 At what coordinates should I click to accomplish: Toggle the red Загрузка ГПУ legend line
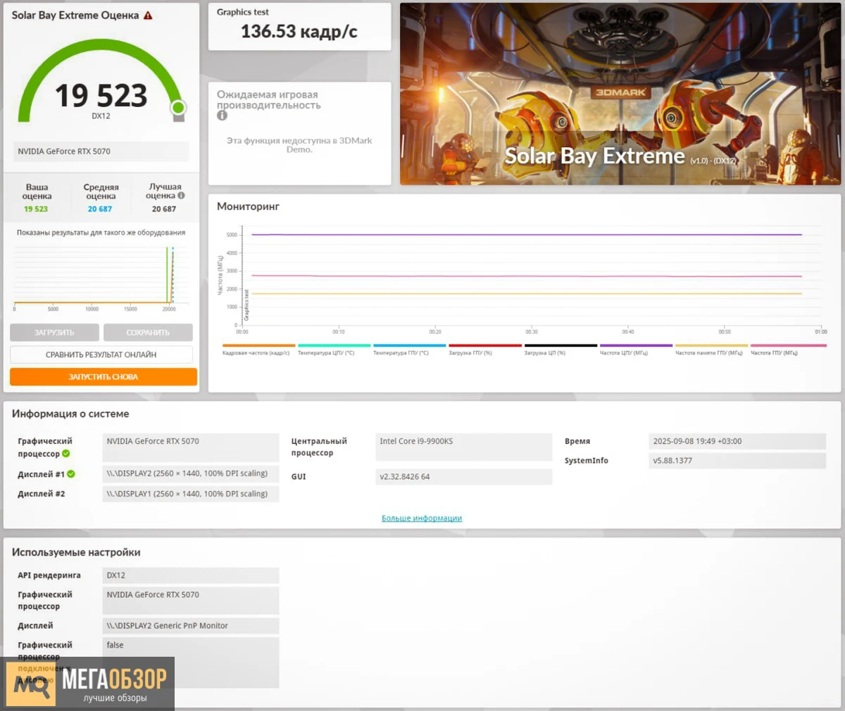click(x=485, y=346)
